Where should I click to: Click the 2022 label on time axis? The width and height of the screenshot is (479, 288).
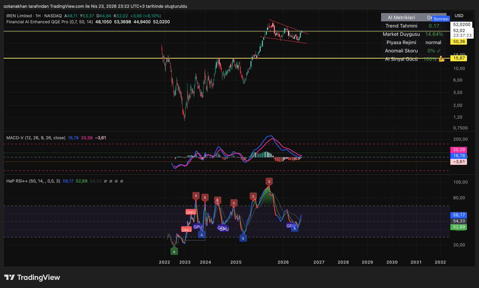click(164, 263)
